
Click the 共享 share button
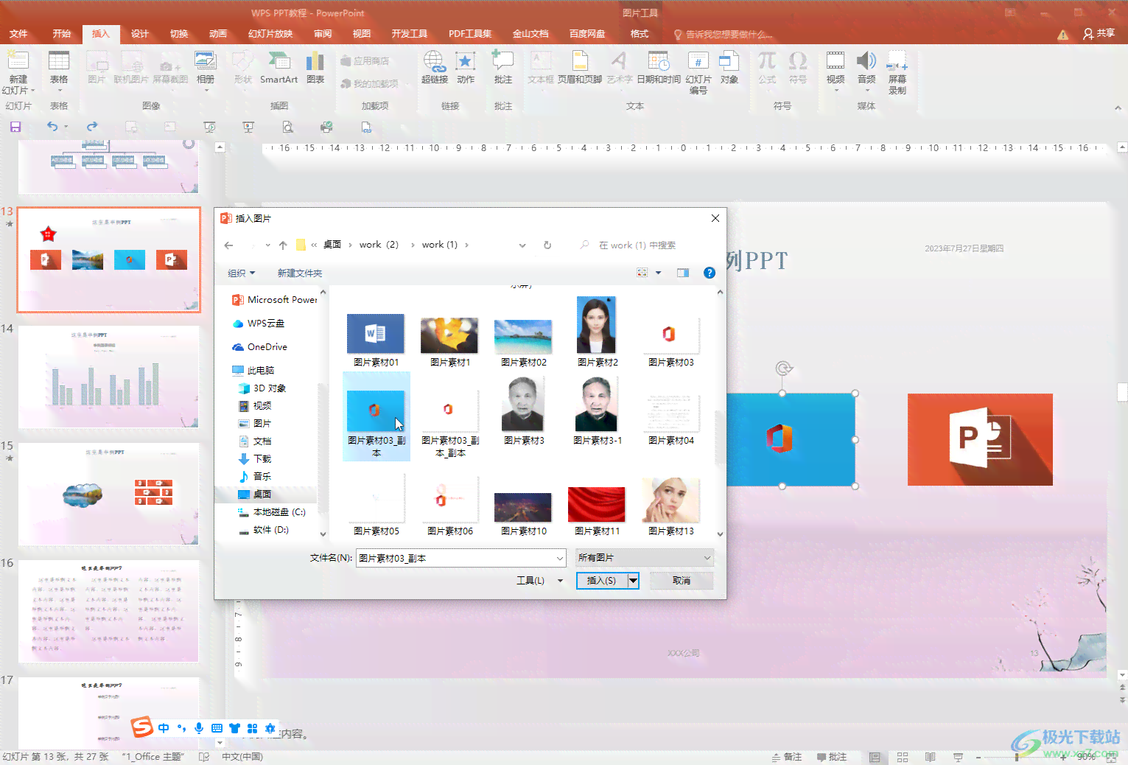point(1099,34)
